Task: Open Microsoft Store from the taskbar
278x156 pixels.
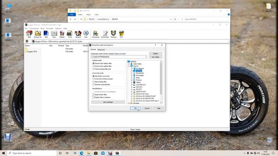Action: (96, 153)
